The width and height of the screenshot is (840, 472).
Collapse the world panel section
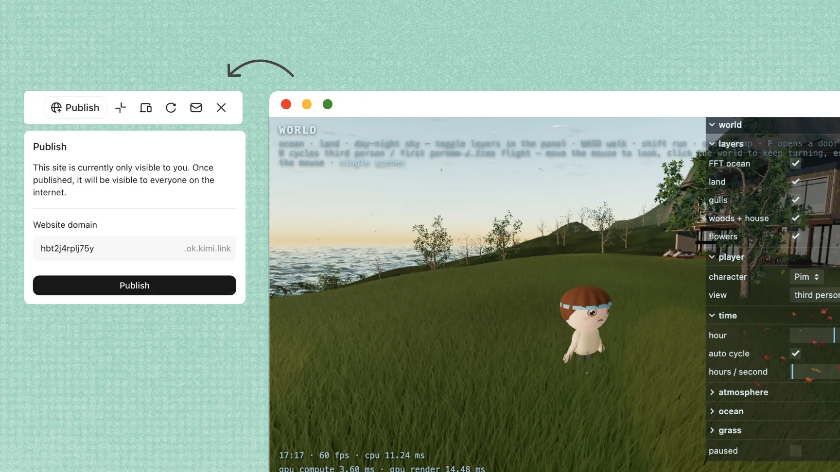pyautogui.click(x=773, y=125)
